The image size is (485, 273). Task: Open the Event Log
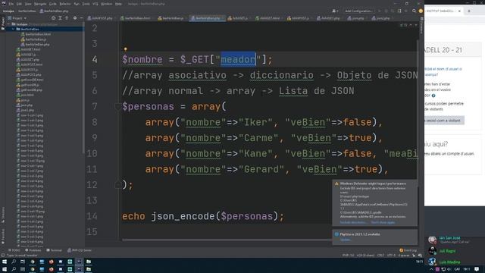(408, 250)
